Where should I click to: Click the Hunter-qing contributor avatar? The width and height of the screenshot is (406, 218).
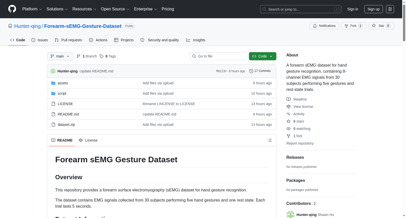[291, 214]
